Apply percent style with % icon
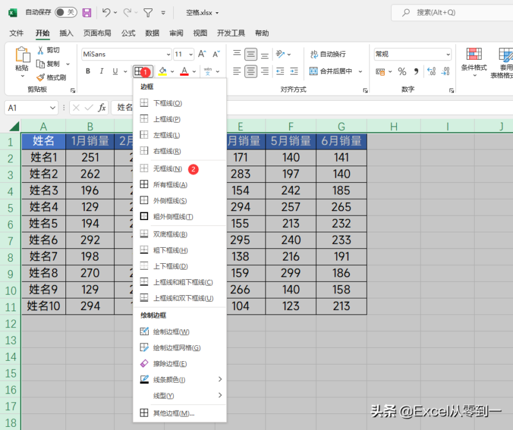Viewport: 513px width, 430px height. [x=401, y=71]
